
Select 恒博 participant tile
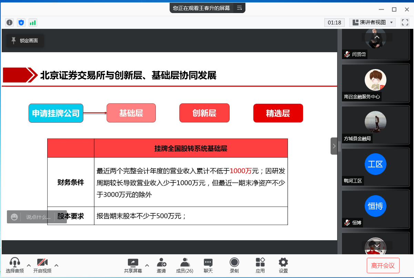(376, 209)
